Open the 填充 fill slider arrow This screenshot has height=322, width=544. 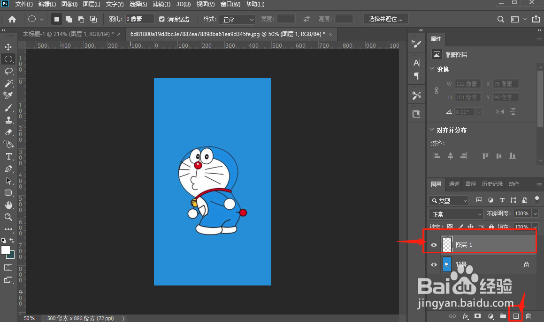pyautogui.click(x=536, y=227)
